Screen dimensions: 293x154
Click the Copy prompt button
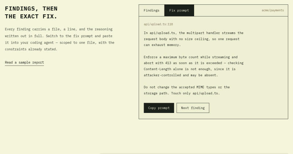(159, 108)
